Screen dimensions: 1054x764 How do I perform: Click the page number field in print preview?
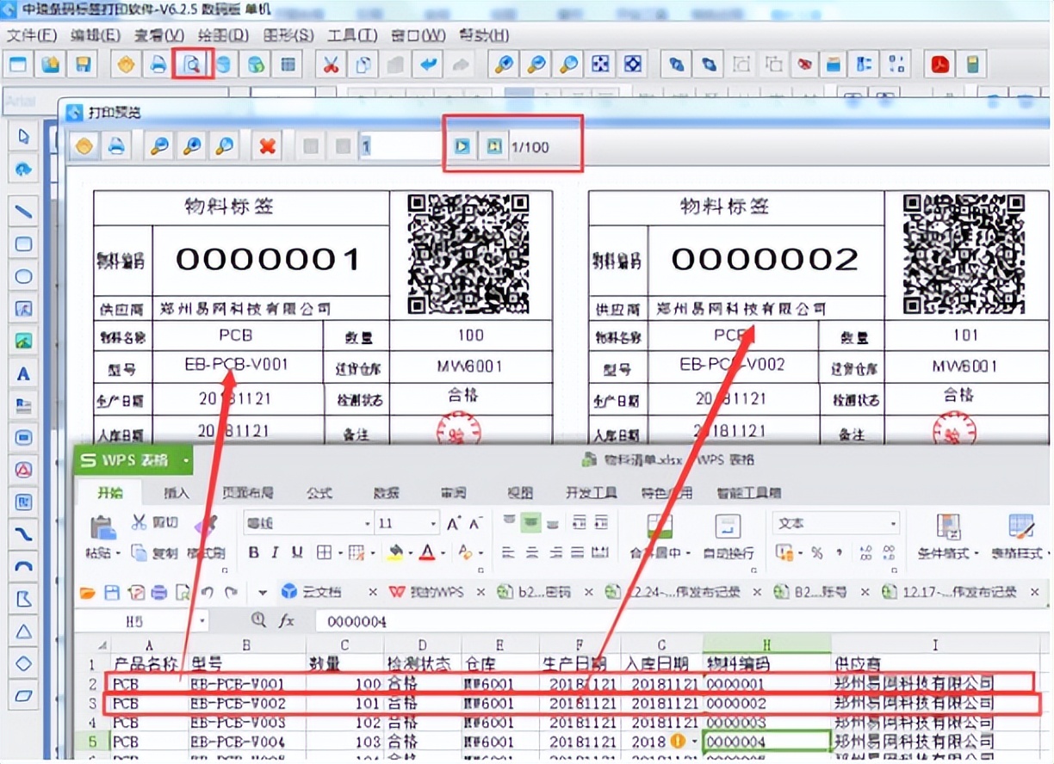(400, 146)
